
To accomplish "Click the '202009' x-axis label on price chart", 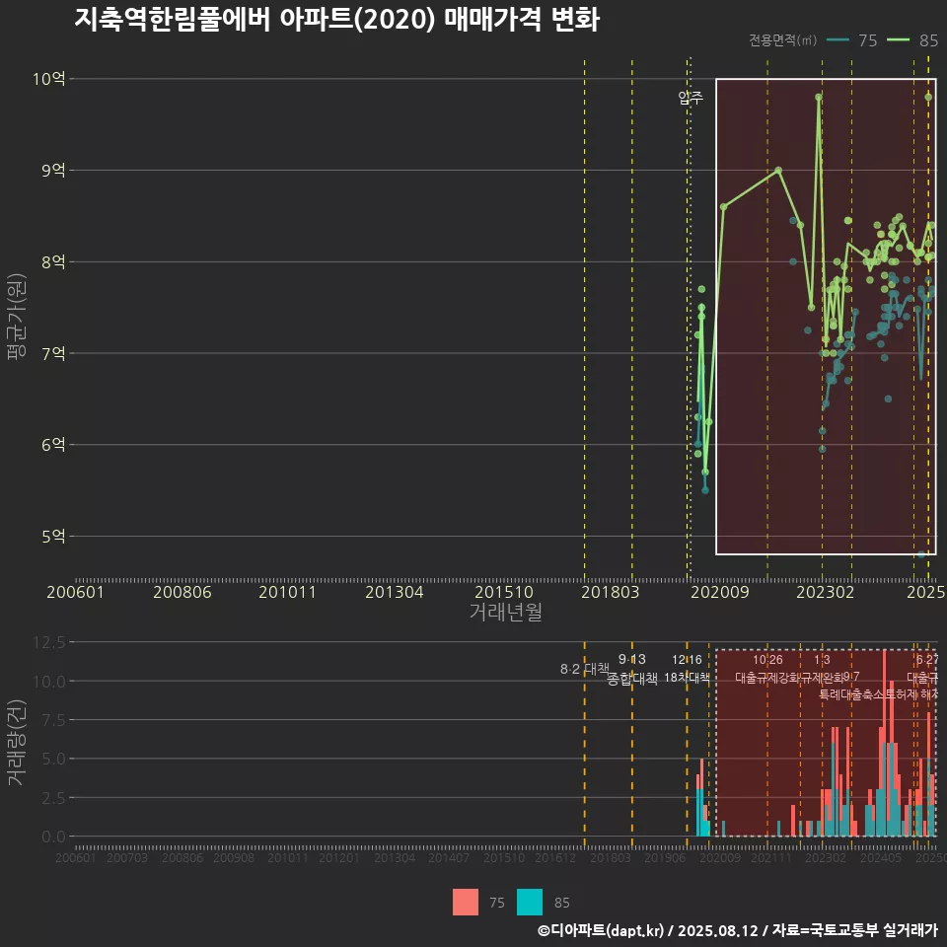I will click(720, 592).
